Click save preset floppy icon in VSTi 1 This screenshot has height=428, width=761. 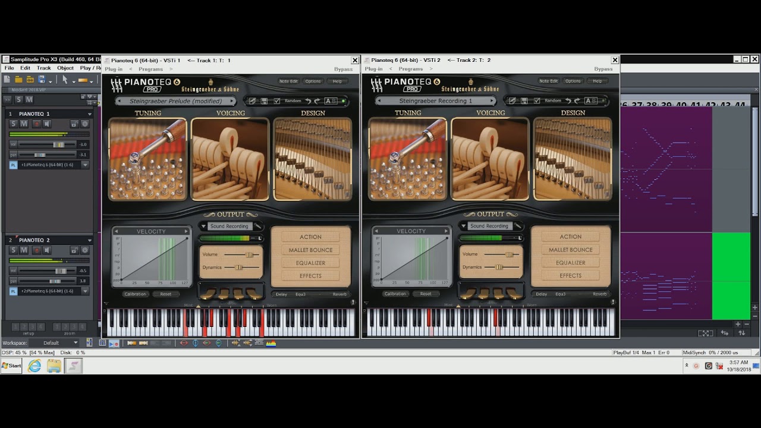[x=264, y=101]
